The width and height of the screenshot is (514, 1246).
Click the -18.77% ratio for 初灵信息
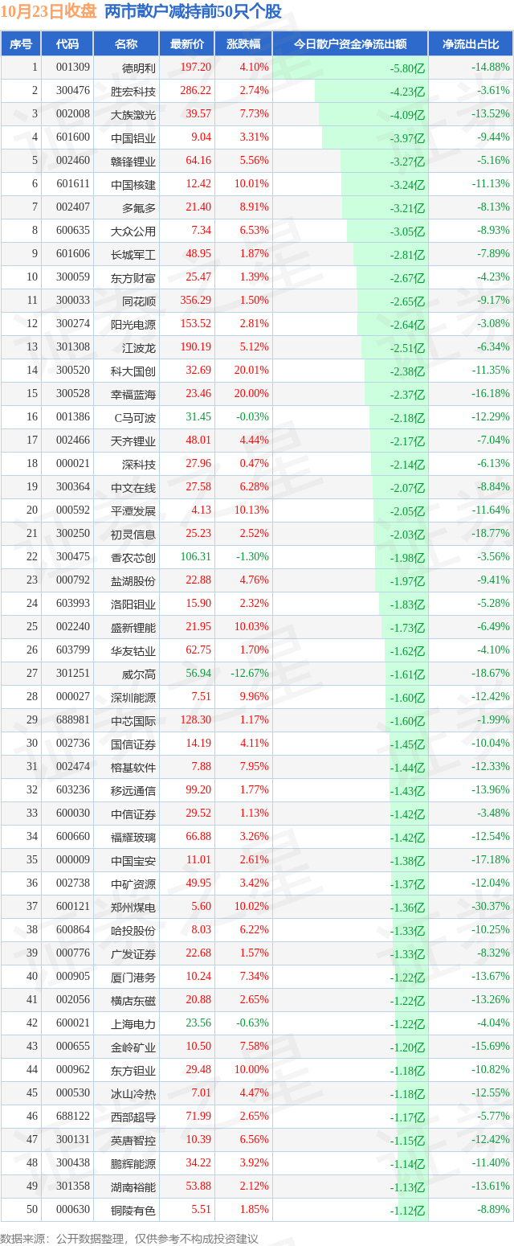pos(491,534)
